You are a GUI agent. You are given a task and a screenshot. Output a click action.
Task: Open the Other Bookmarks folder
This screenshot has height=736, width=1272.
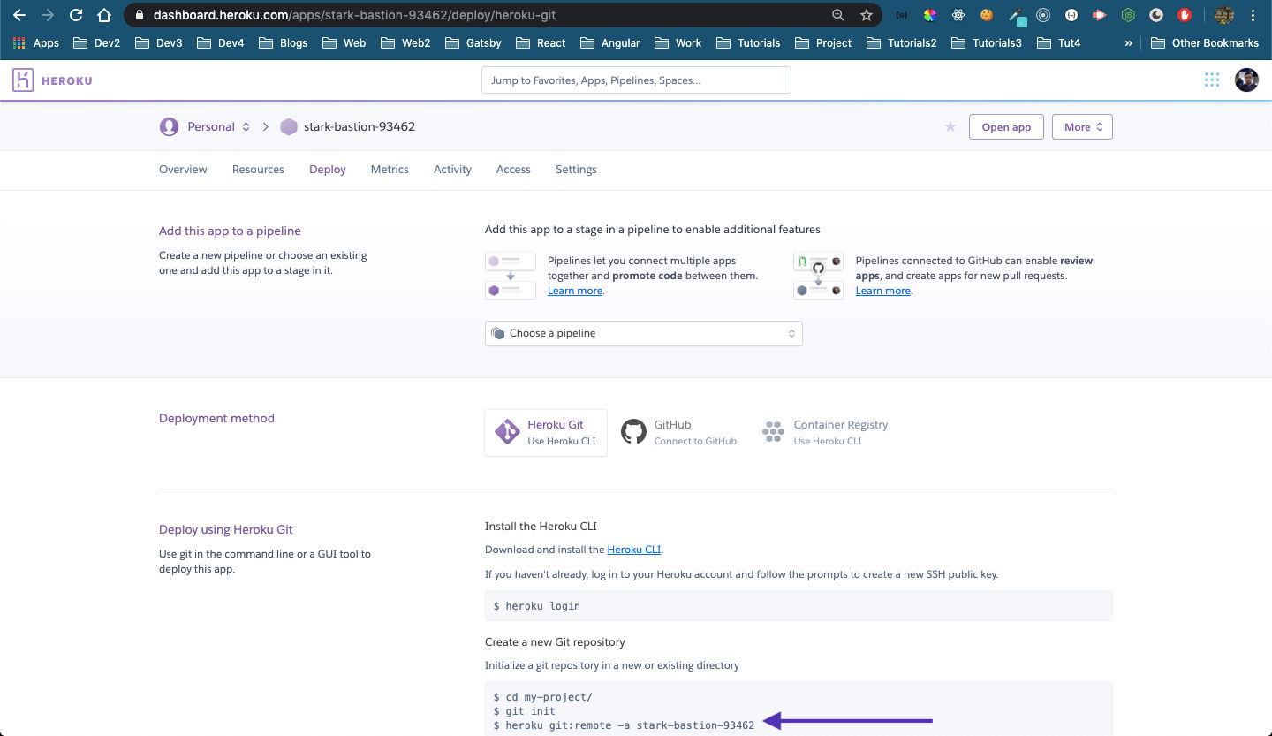(x=1205, y=42)
